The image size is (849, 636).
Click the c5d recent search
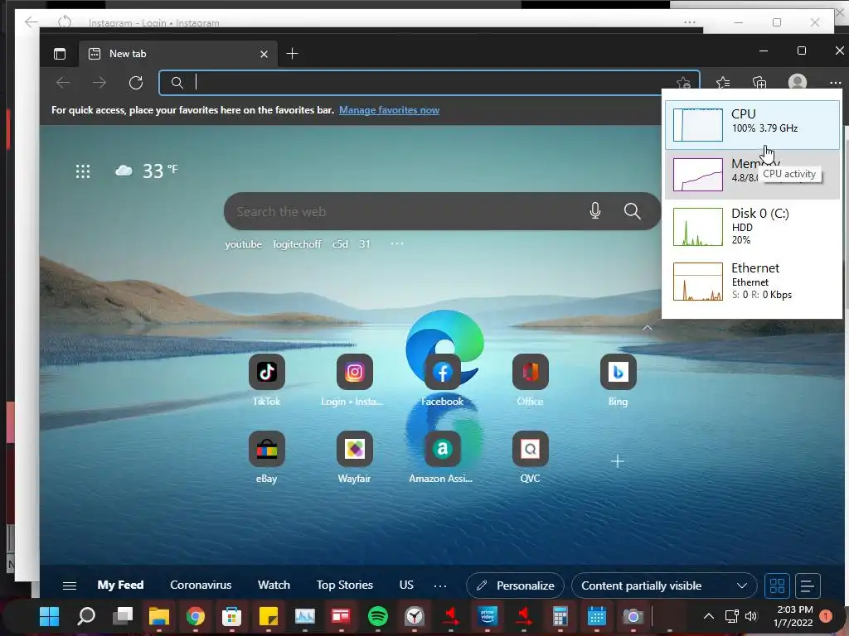[x=340, y=244]
